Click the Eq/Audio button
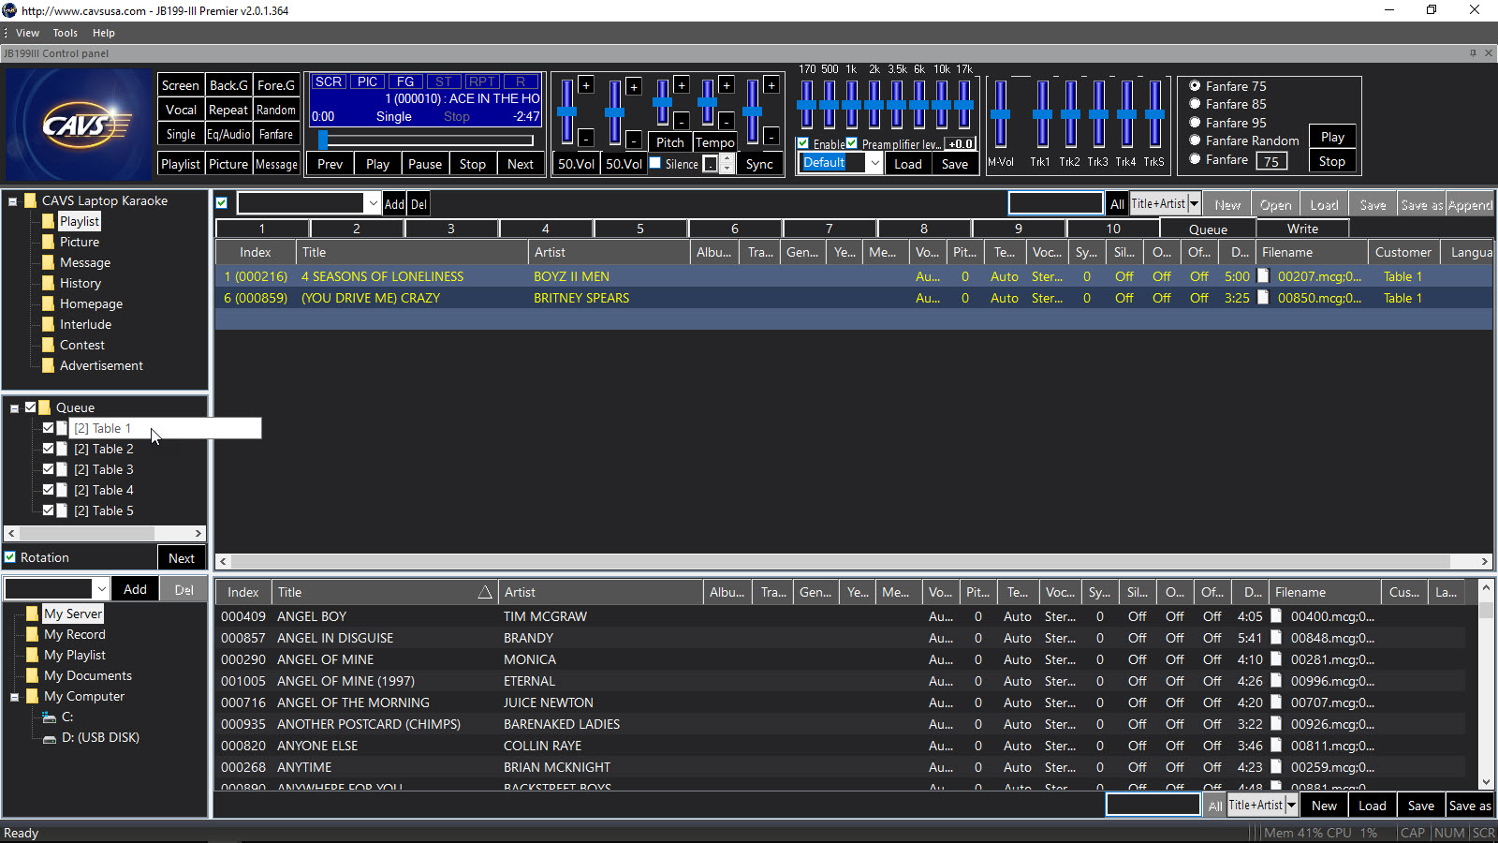The width and height of the screenshot is (1498, 843). click(229, 134)
